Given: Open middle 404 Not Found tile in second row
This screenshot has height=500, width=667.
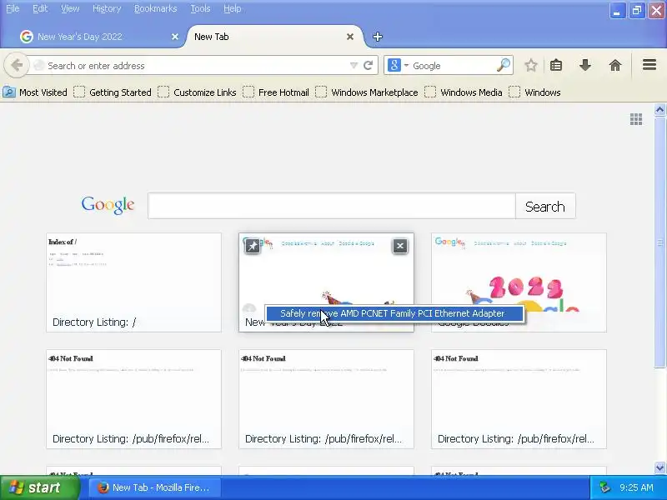Looking at the screenshot, I should coord(326,399).
